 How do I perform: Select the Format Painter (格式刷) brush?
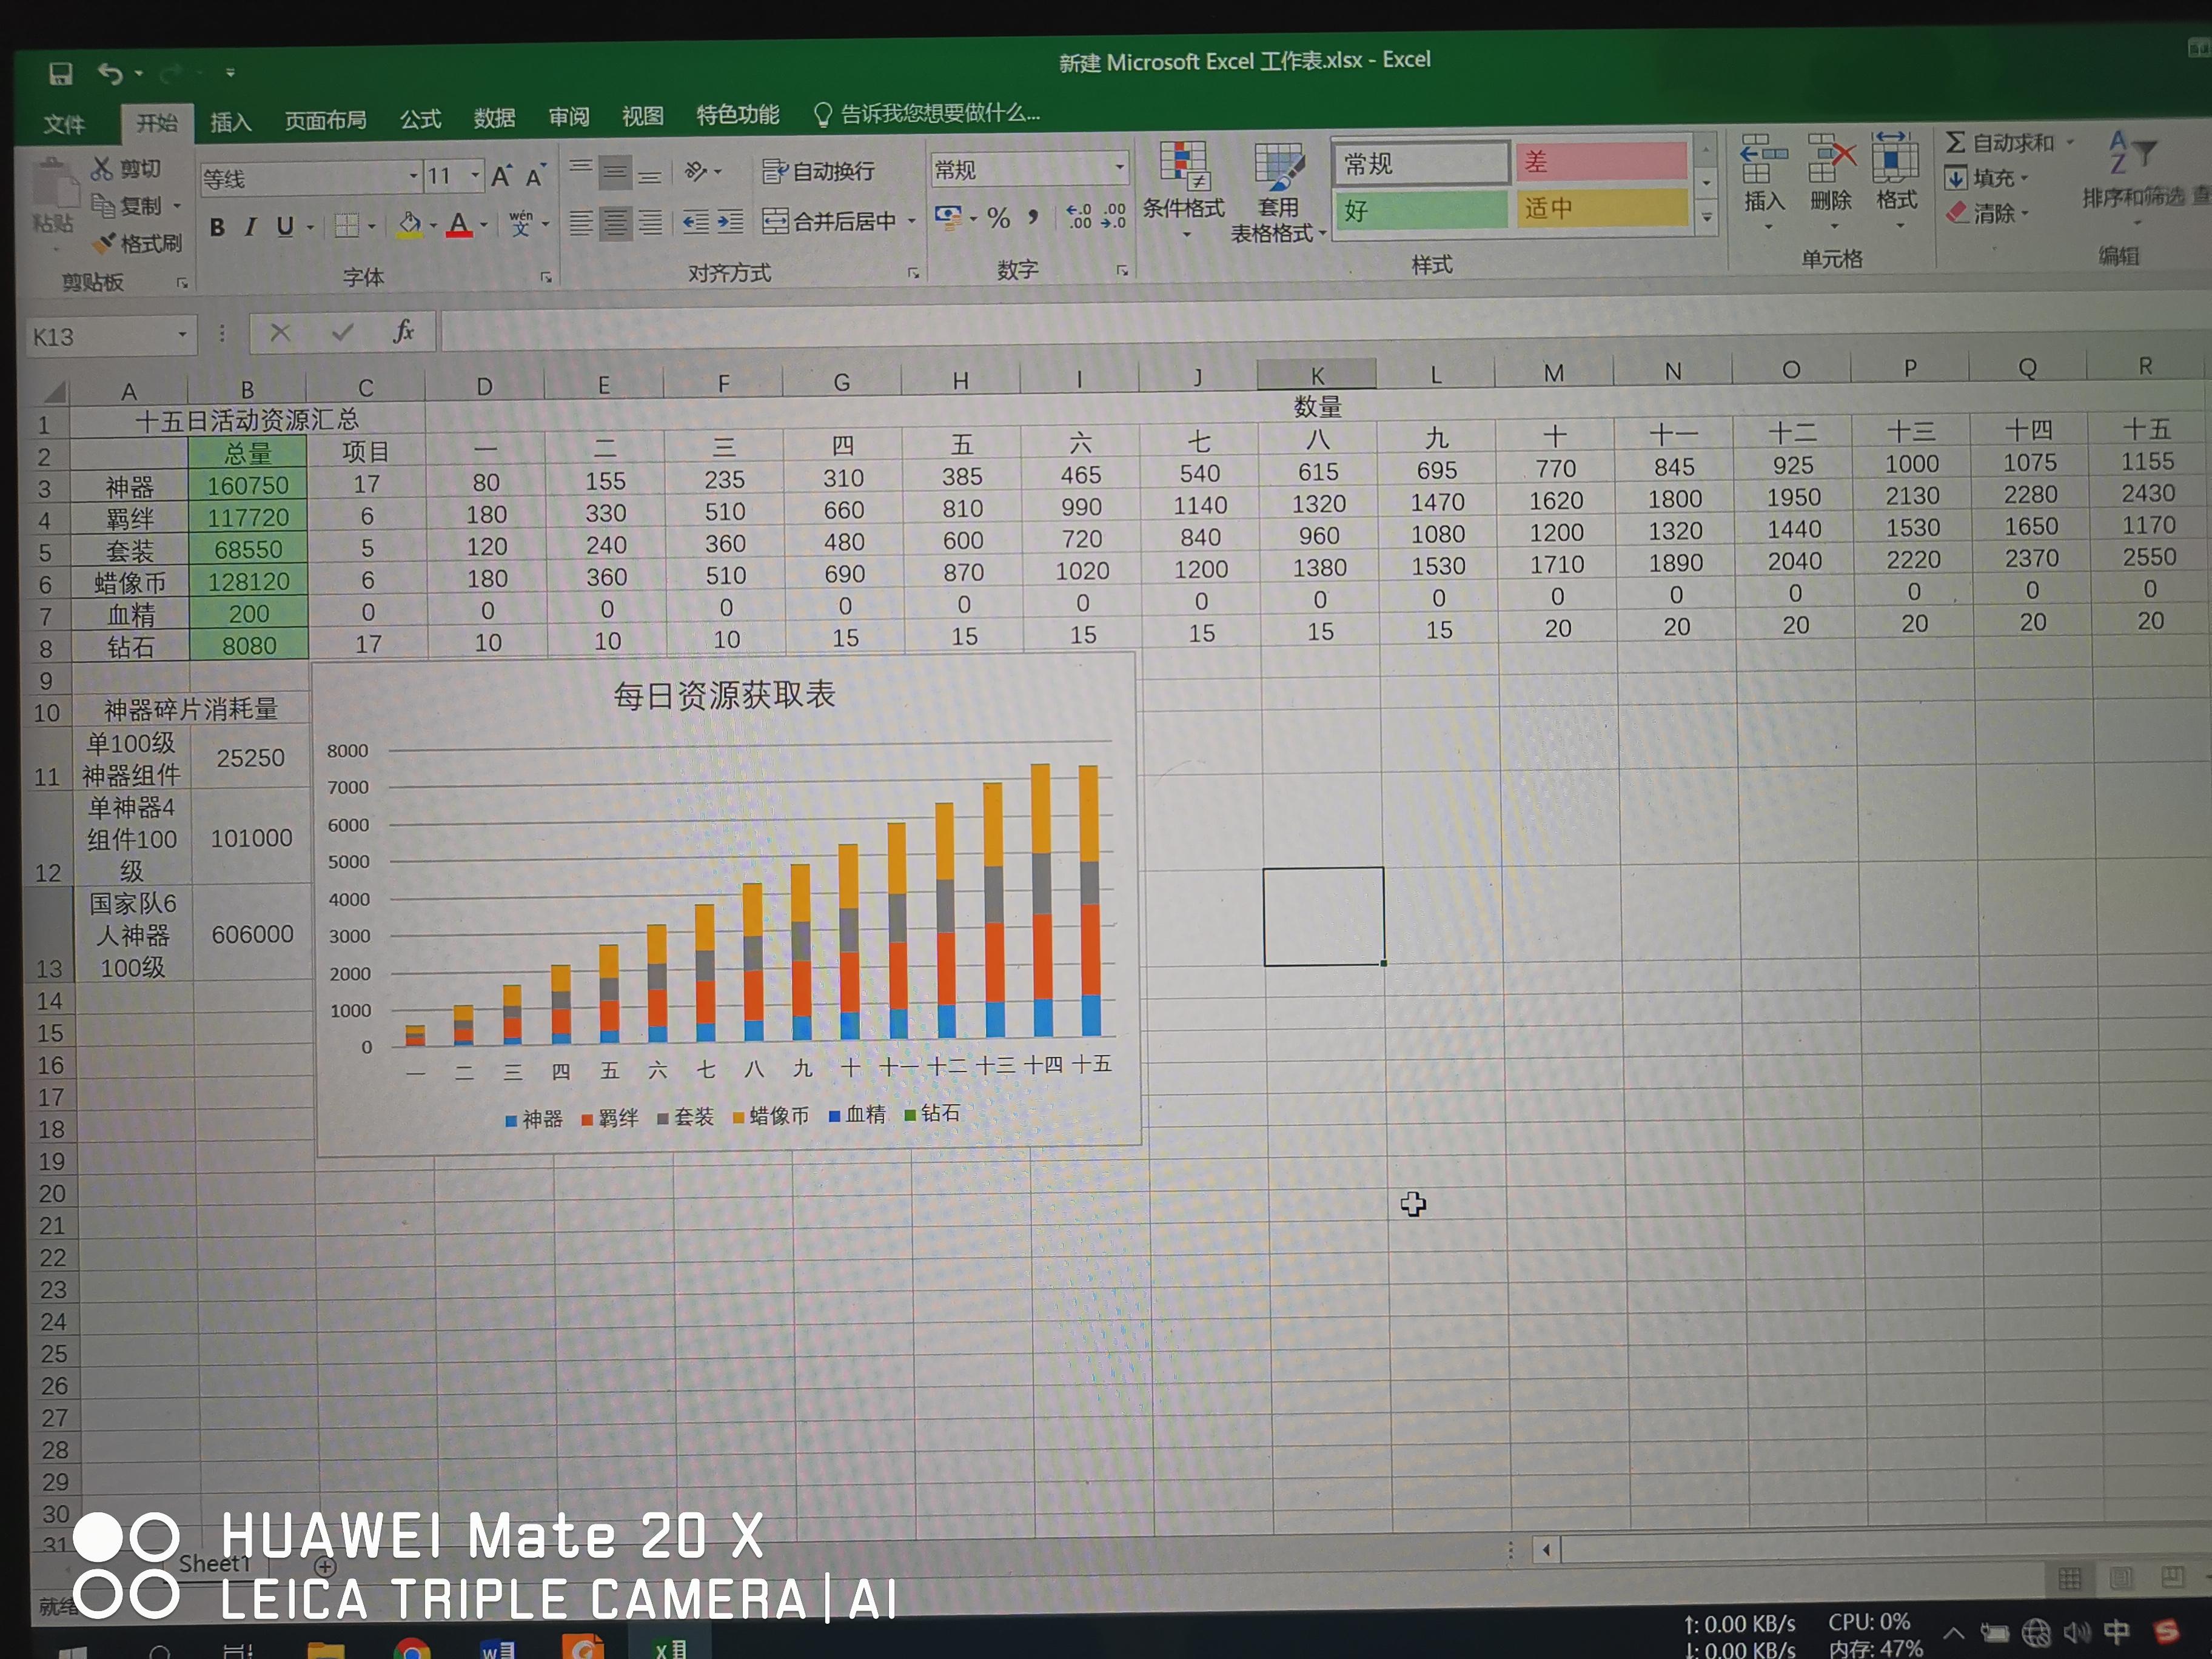coord(104,243)
